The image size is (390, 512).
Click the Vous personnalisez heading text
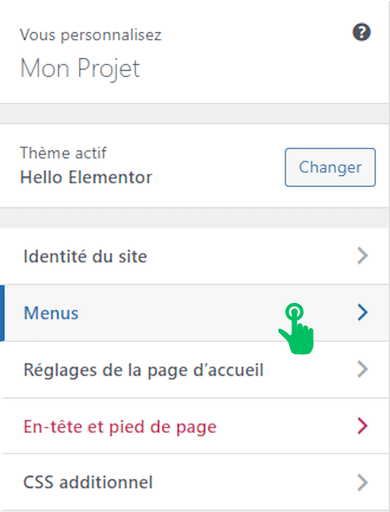coord(90,35)
